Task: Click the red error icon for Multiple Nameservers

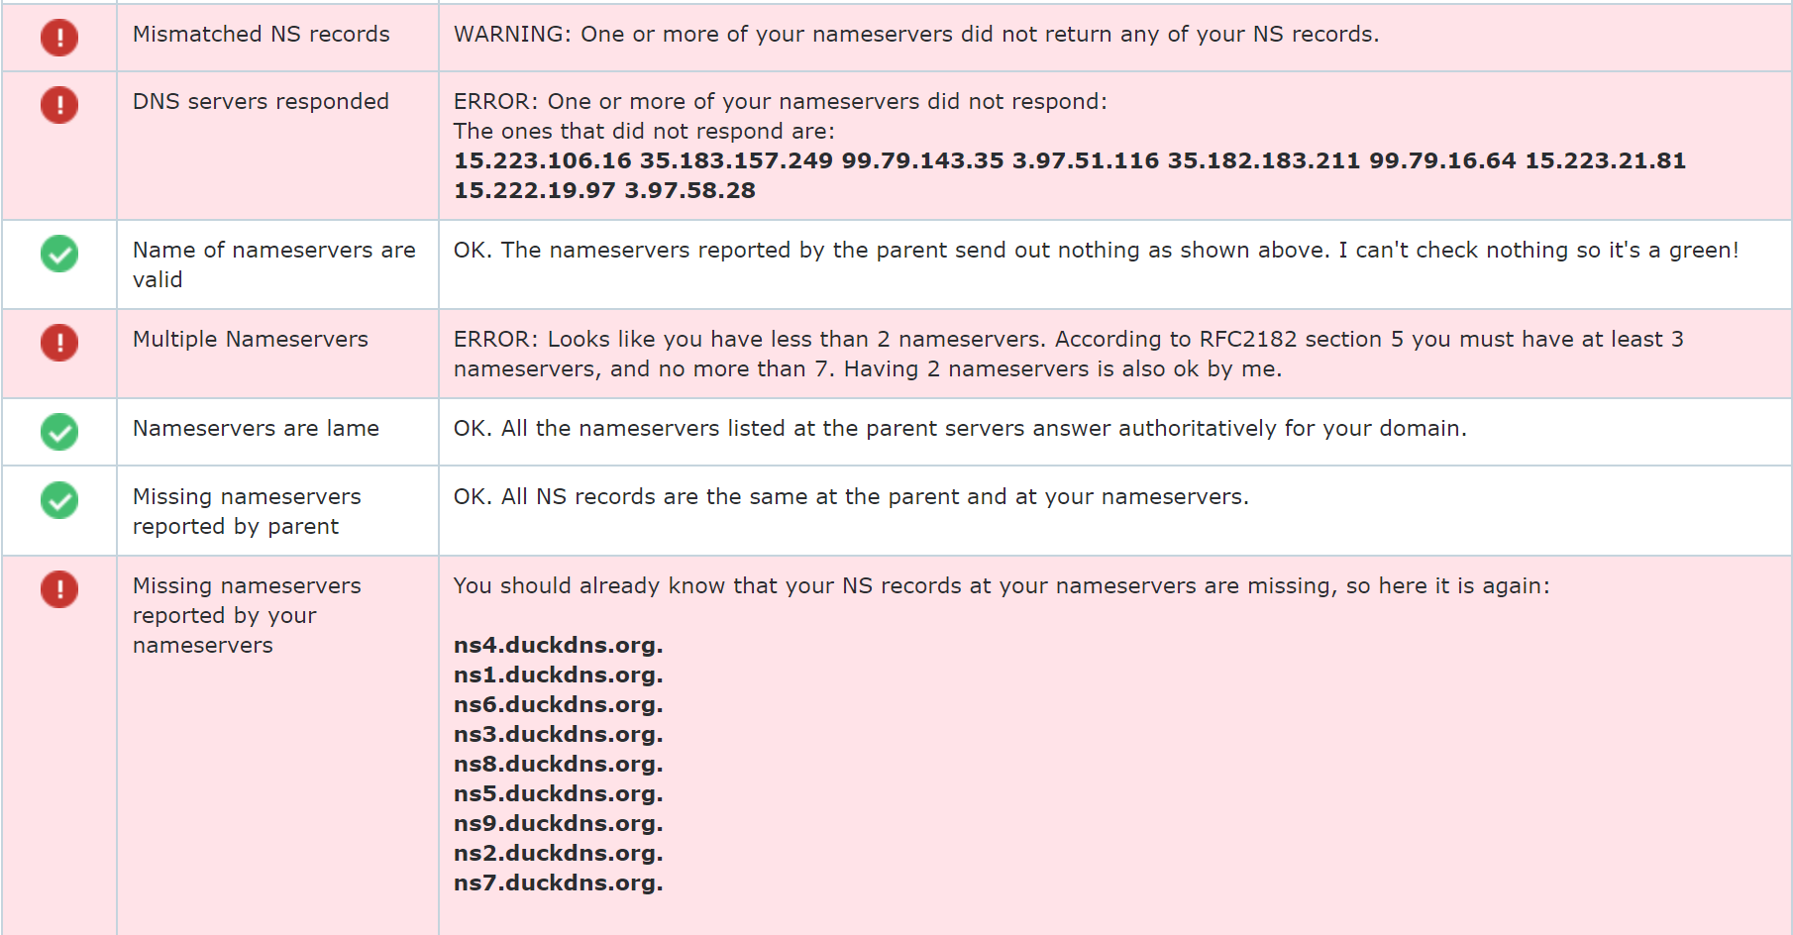Action: (x=59, y=343)
